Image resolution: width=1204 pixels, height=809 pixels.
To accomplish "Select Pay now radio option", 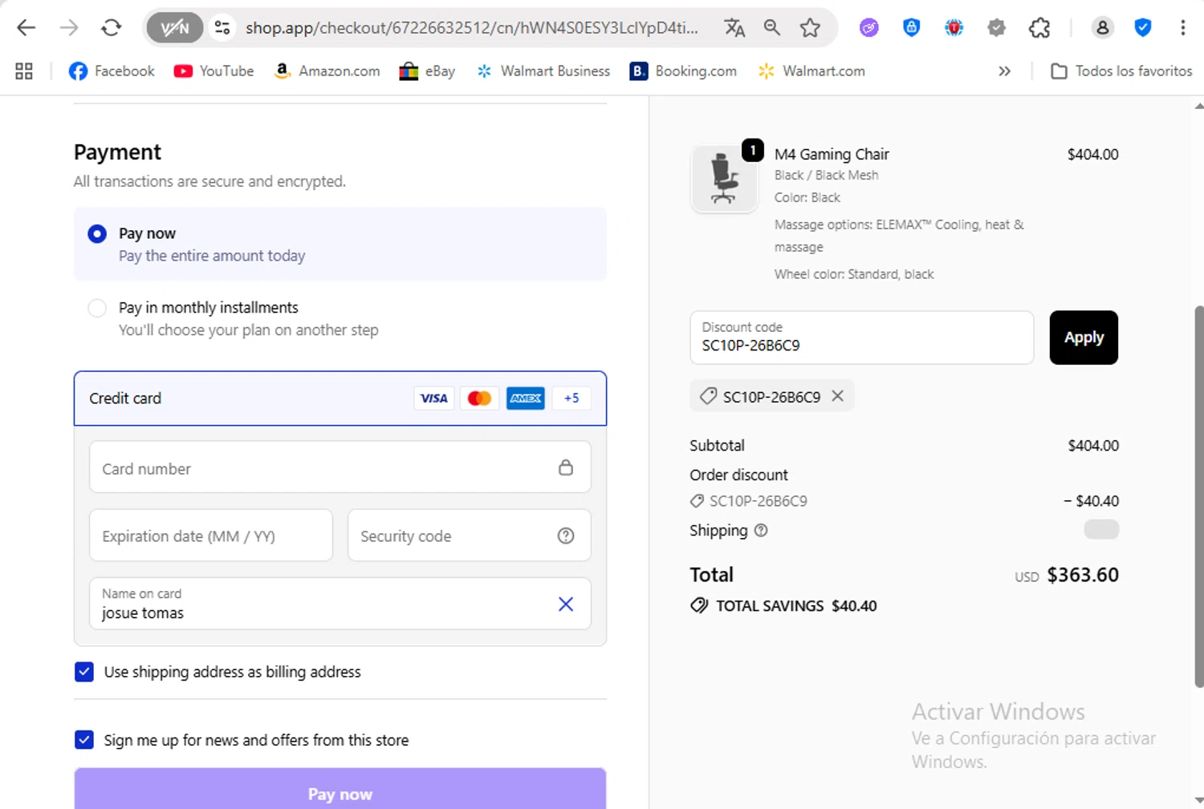I will 97,233.
